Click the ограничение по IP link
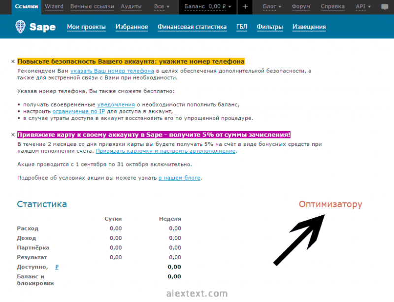The width and height of the screenshot is (394, 302). tap(79, 111)
